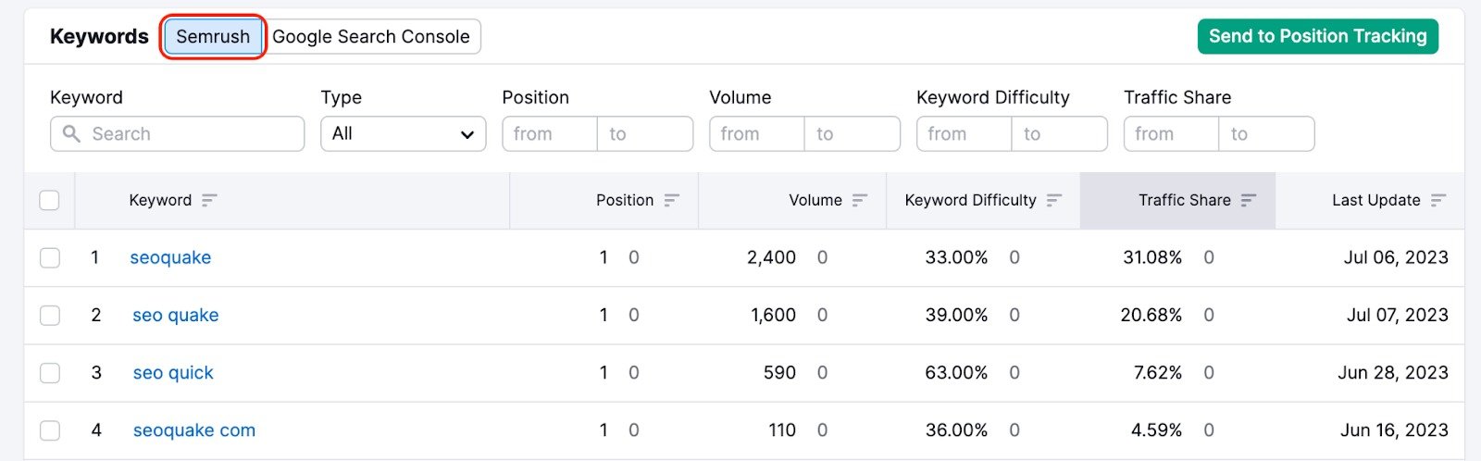Select the 33.00% difficulty value

(x=956, y=257)
